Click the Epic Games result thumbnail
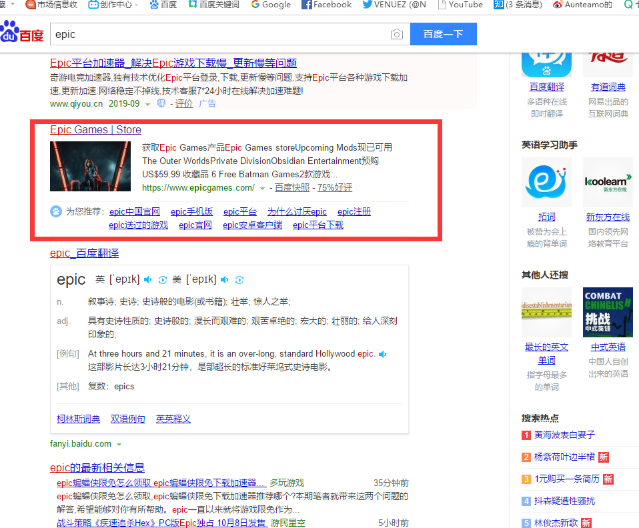 click(90, 166)
